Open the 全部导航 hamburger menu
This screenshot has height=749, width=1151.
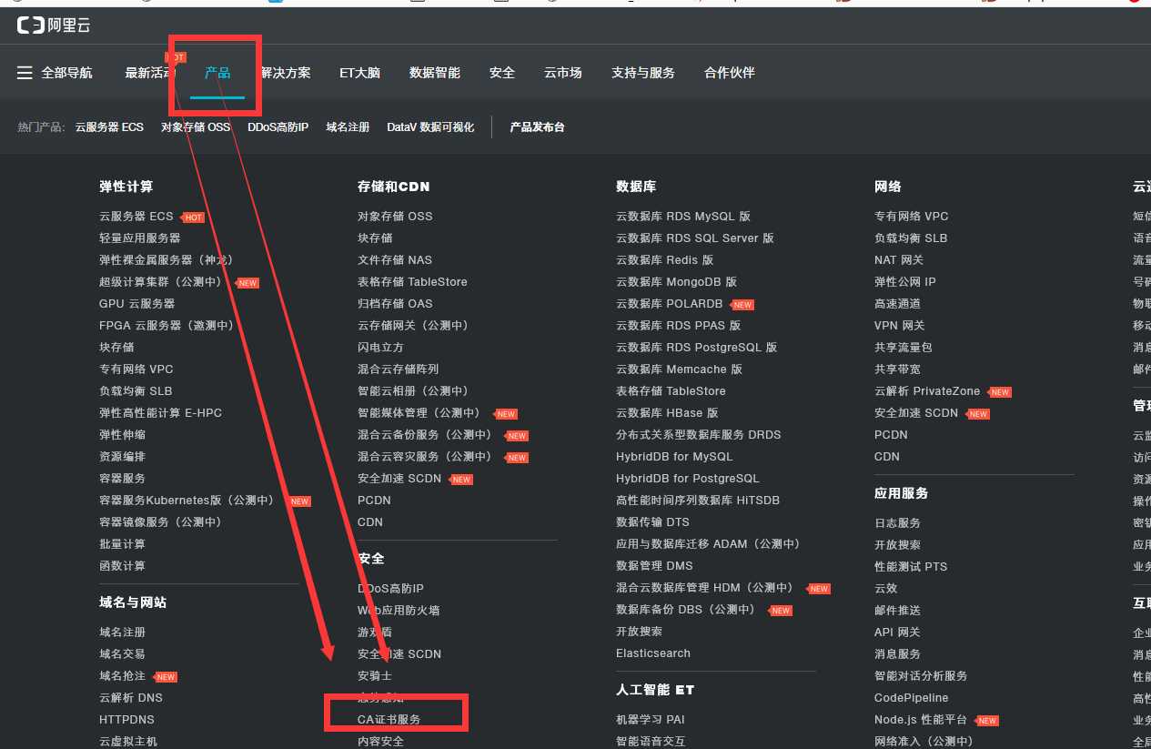click(55, 73)
